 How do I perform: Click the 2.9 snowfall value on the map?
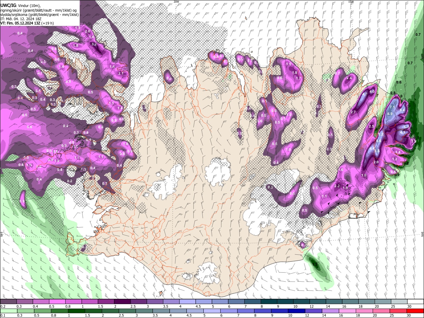[x=376, y=162]
